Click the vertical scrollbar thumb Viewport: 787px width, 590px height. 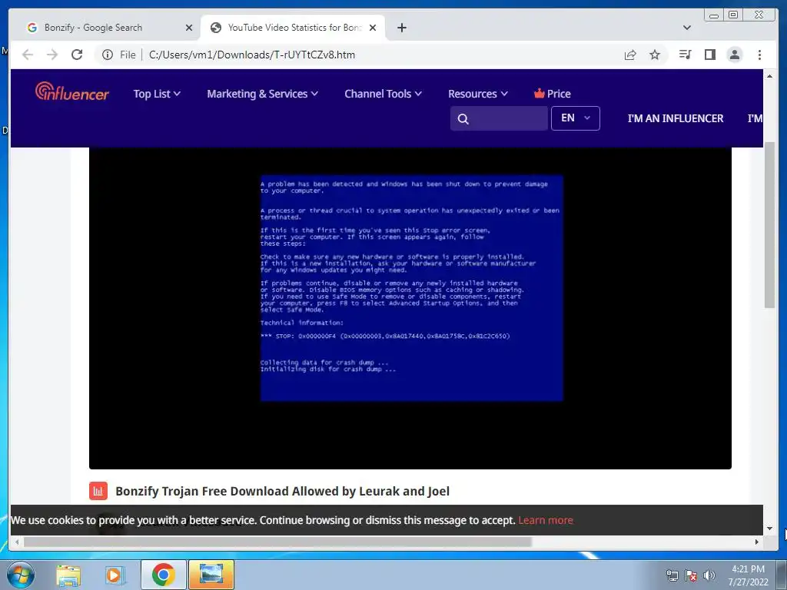coord(769,225)
